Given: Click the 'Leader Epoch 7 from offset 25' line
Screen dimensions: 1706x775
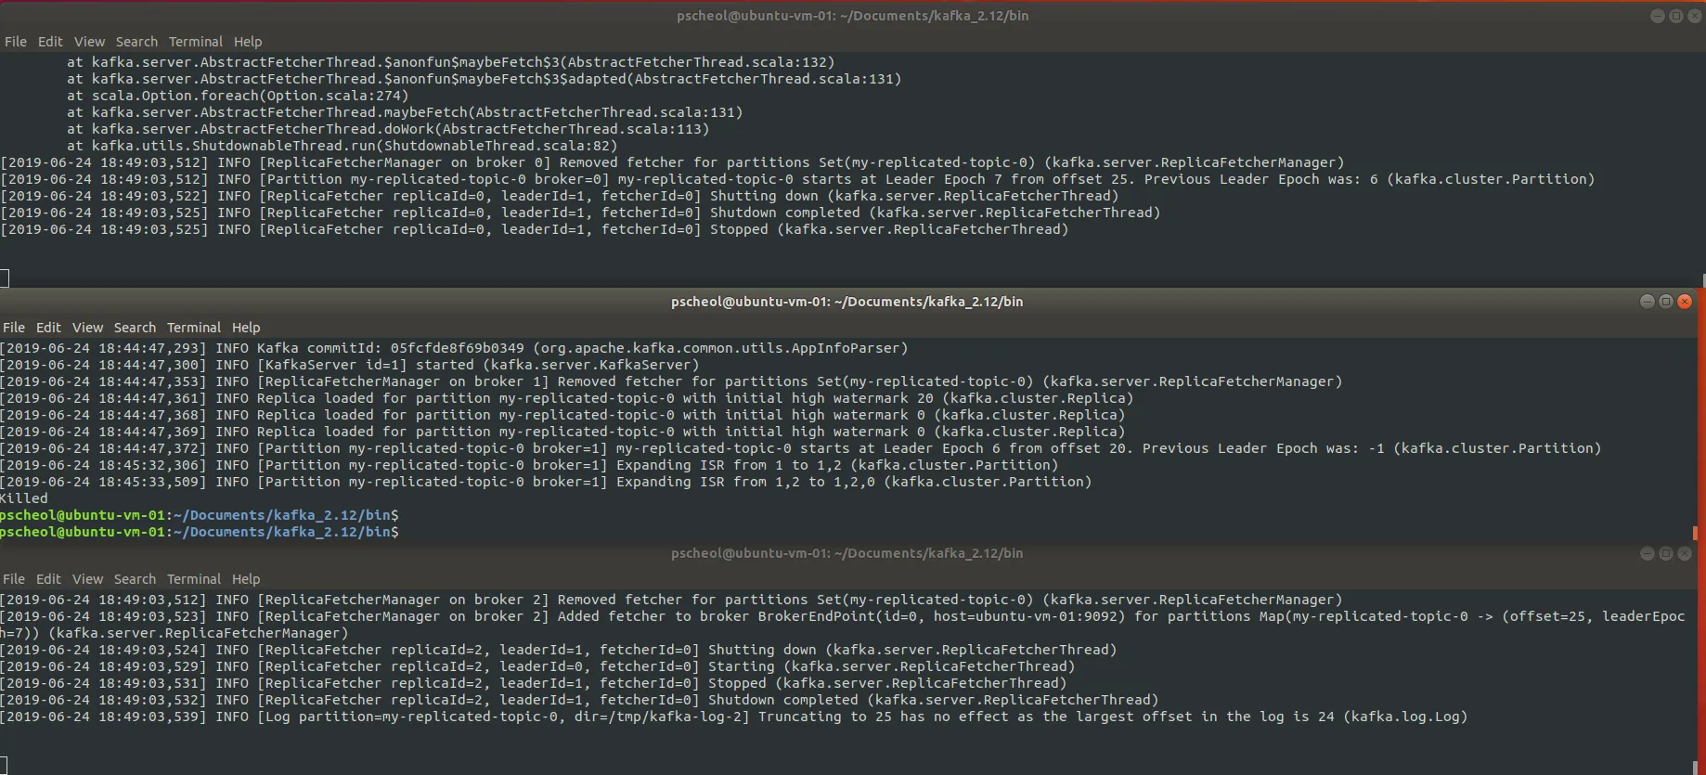Looking at the screenshot, I should pyautogui.click(x=797, y=179).
